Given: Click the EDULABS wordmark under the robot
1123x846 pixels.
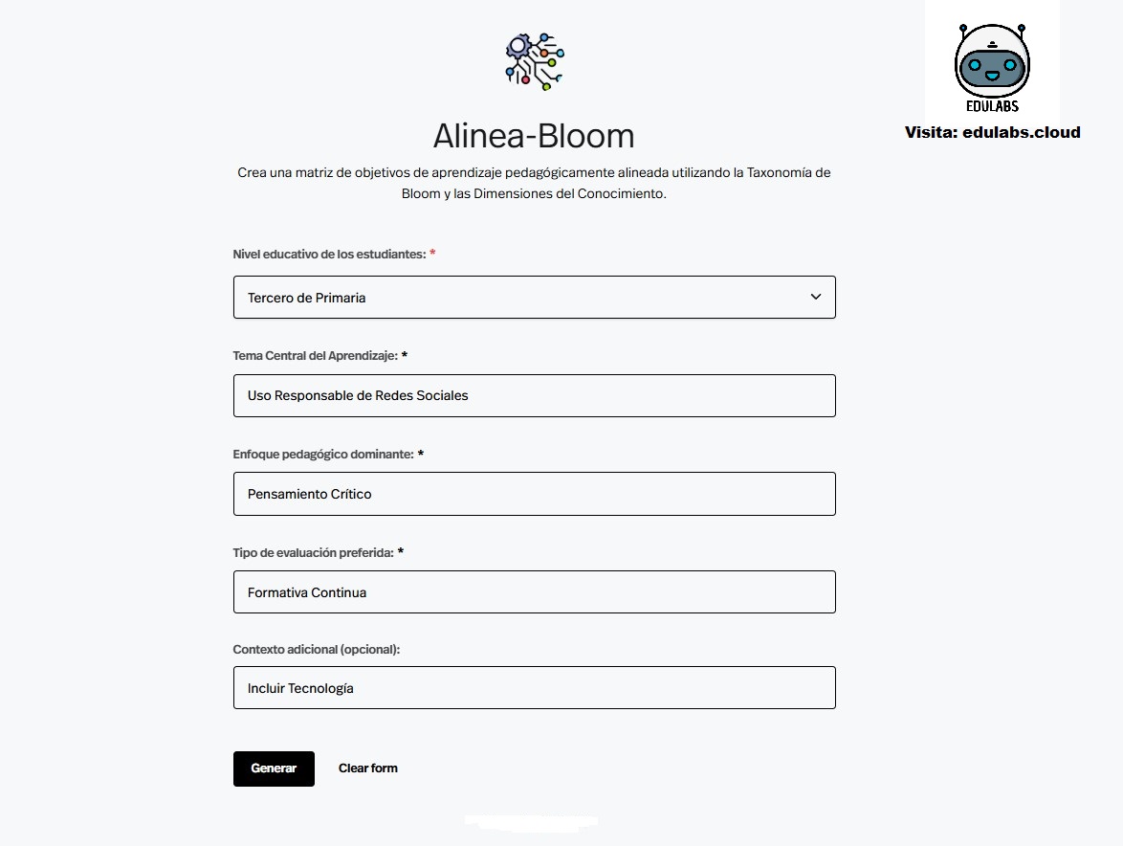Looking at the screenshot, I should click(992, 106).
